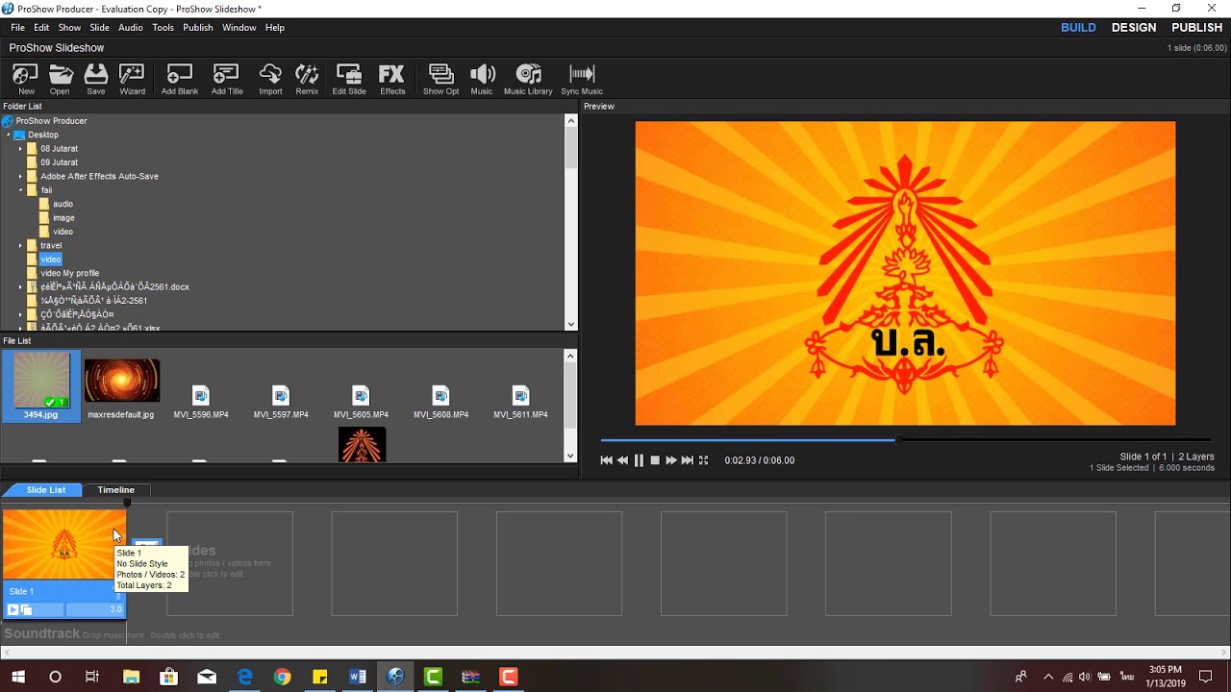Open the Audio menu
Viewport: 1231px width, 692px height.
(131, 28)
